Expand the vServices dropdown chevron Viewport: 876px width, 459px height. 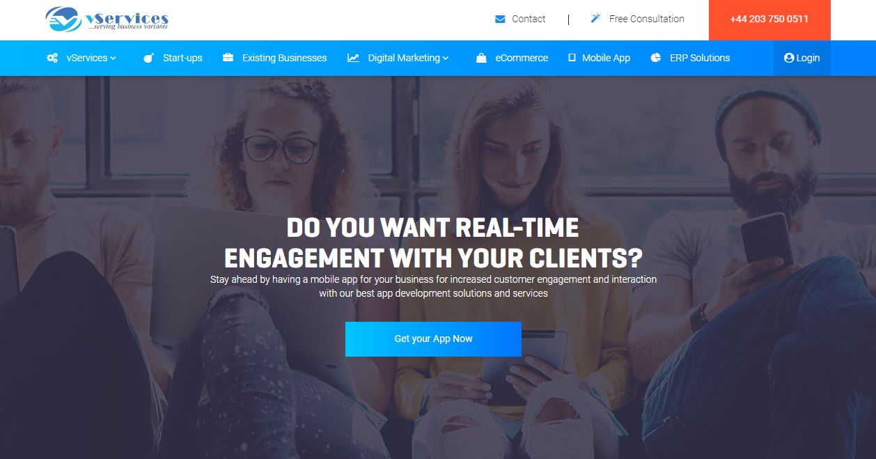point(113,59)
